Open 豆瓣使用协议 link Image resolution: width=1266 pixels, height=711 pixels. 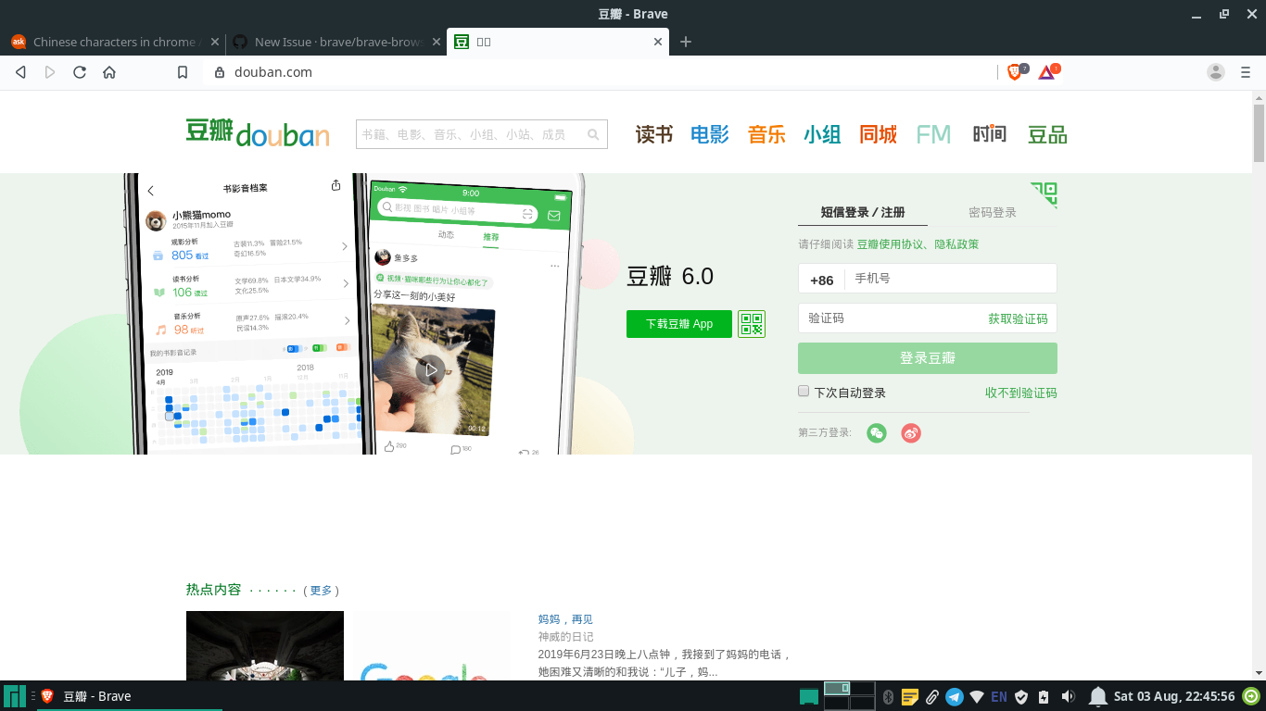(891, 244)
